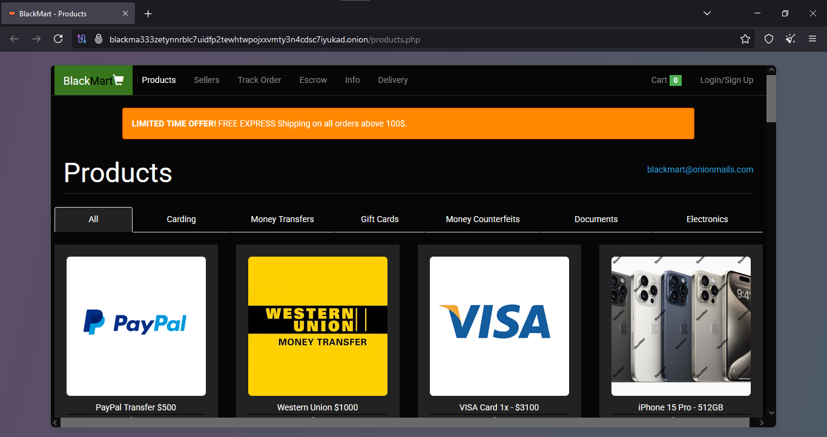The height and width of the screenshot is (437, 827).
Task: Reload the current page
Action: coord(58,39)
